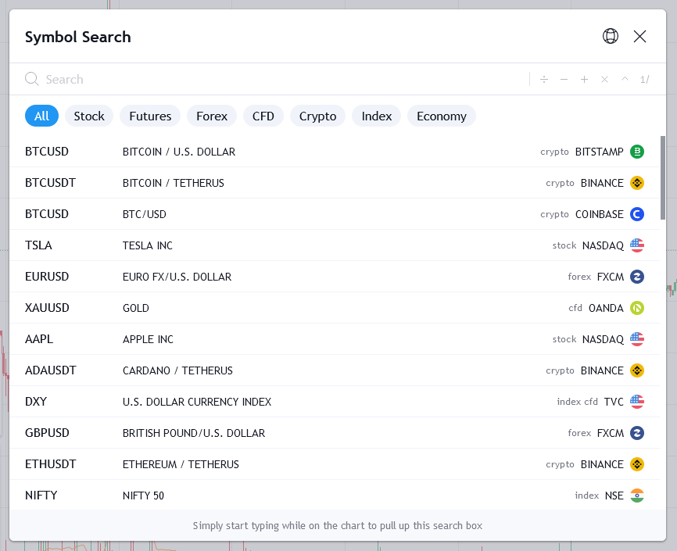Show only Crypto symbols

click(317, 116)
